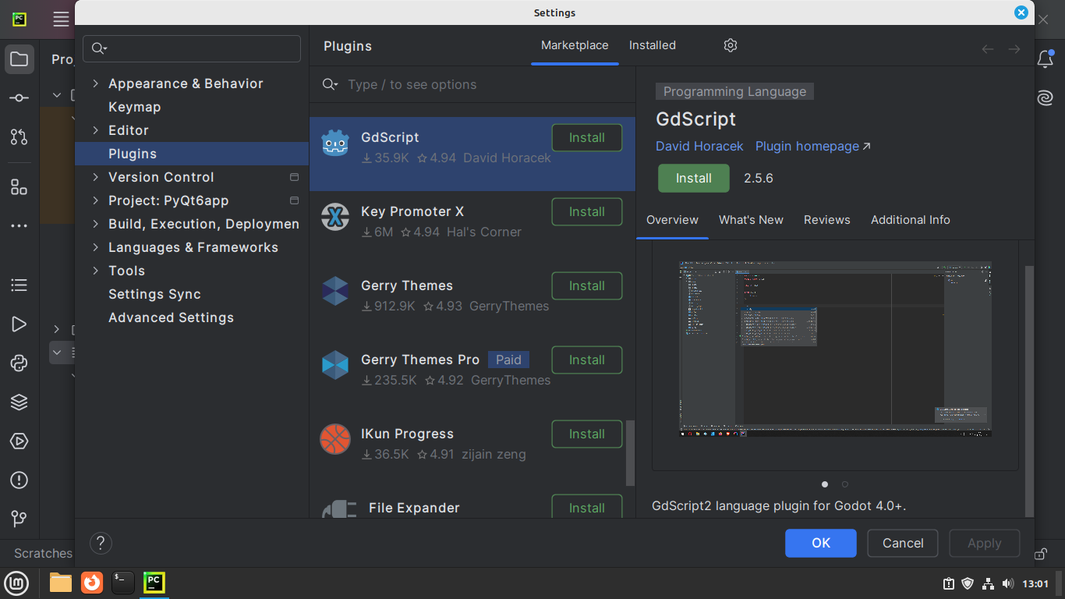The image size is (1065, 599).
Task: Launch Firefox from the taskbar
Action: tap(92, 583)
